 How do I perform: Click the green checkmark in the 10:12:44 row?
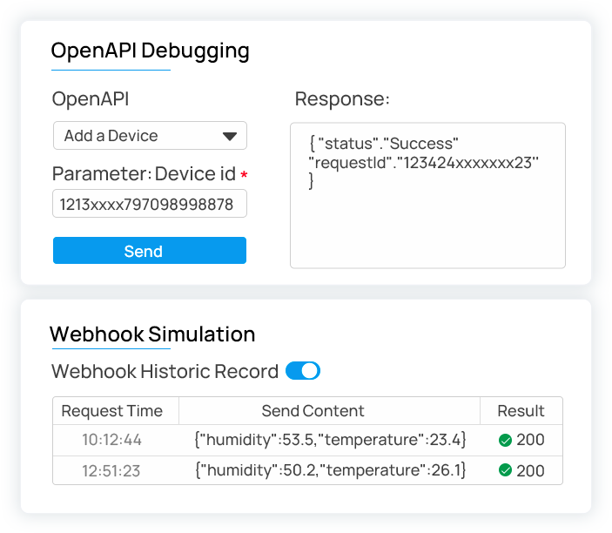505,441
